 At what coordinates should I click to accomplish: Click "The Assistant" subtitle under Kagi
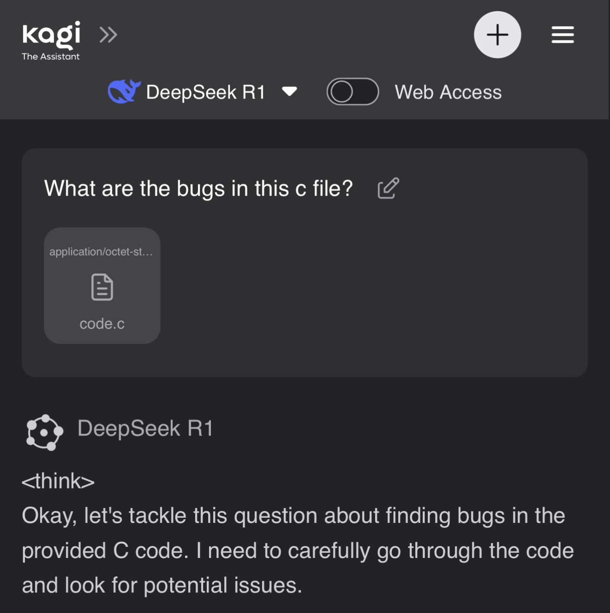[51, 56]
